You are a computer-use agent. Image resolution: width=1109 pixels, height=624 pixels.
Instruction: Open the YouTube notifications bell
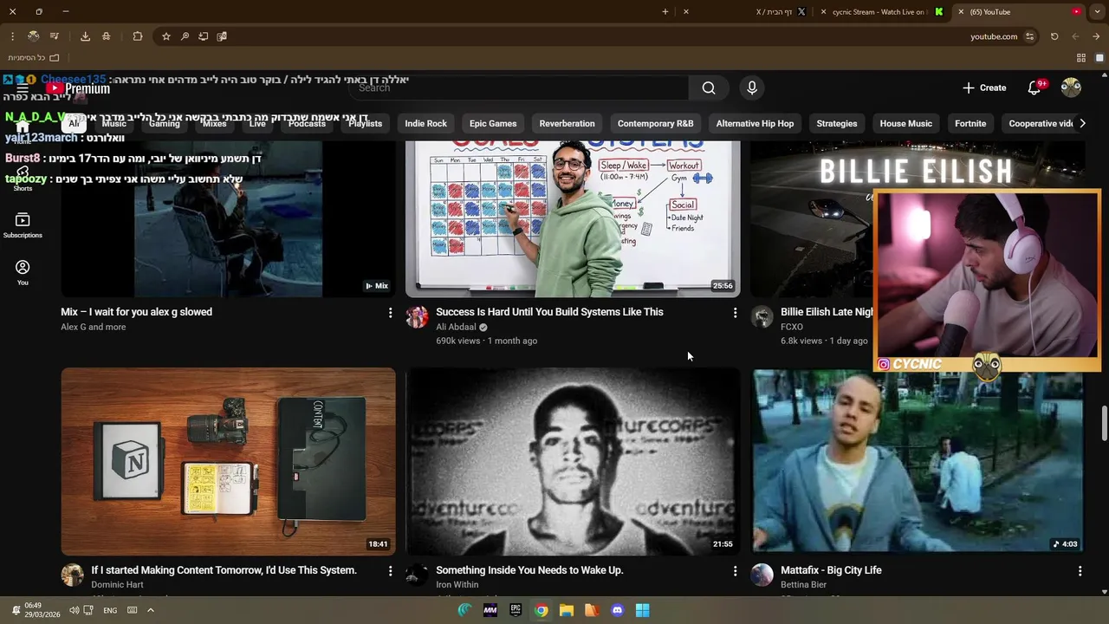1034,88
